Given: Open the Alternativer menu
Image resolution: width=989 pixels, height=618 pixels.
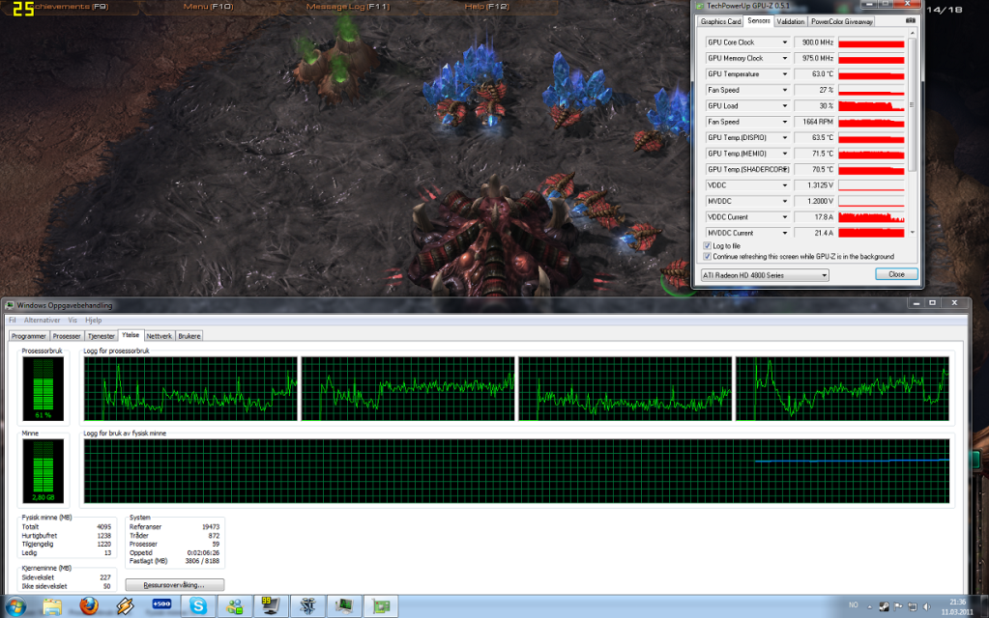Looking at the screenshot, I should coord(42,320).
